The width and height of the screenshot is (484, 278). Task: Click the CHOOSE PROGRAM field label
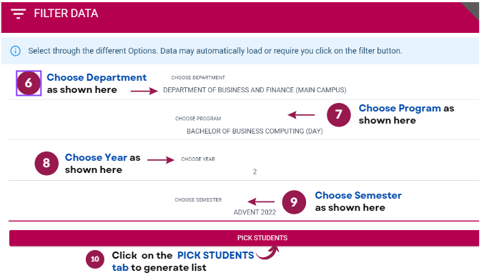(198, 119)
